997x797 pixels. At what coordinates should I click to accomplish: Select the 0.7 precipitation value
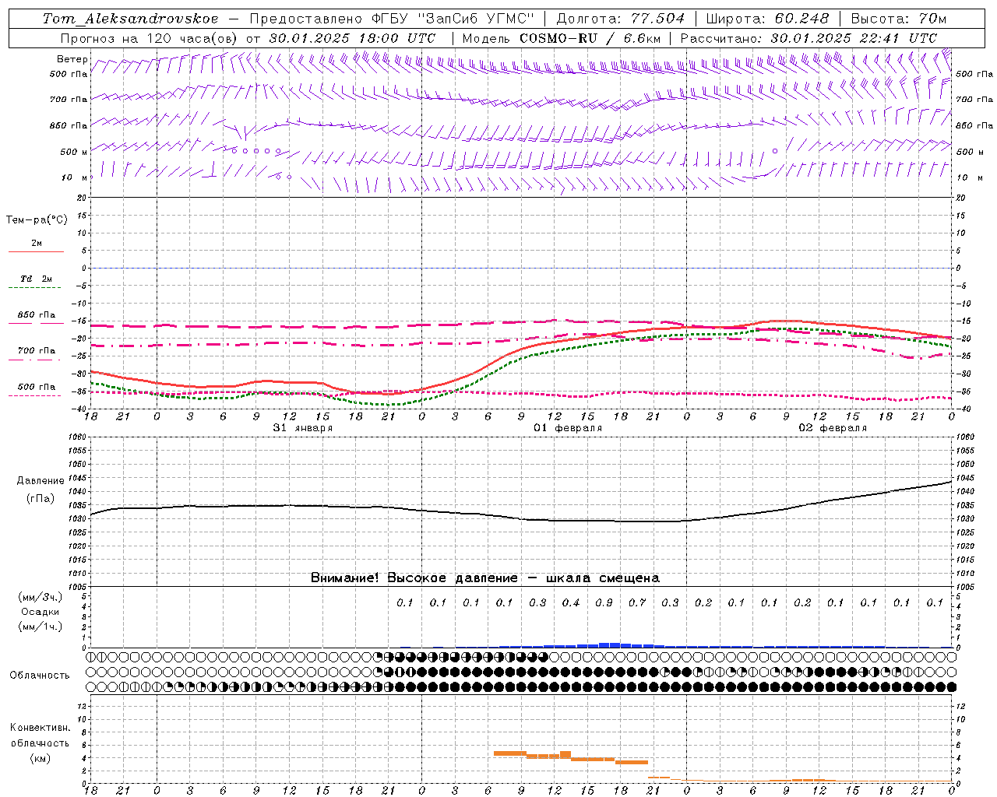[x=637, y=602]
